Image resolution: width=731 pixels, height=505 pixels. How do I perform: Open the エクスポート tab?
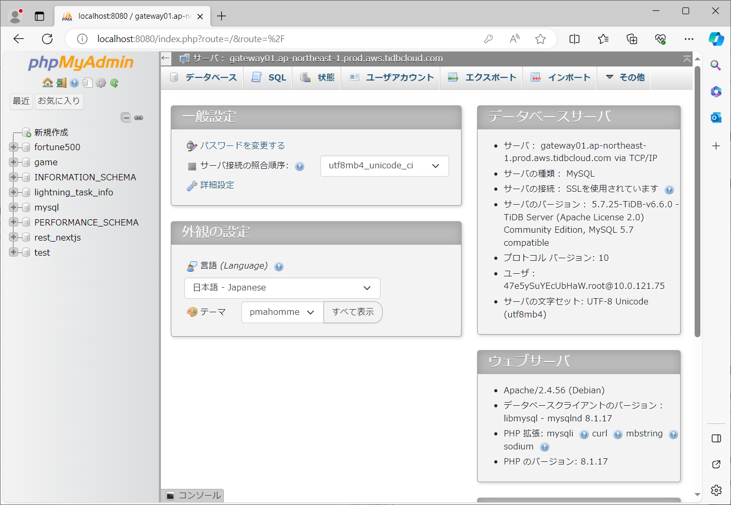(x=482, y=77)
